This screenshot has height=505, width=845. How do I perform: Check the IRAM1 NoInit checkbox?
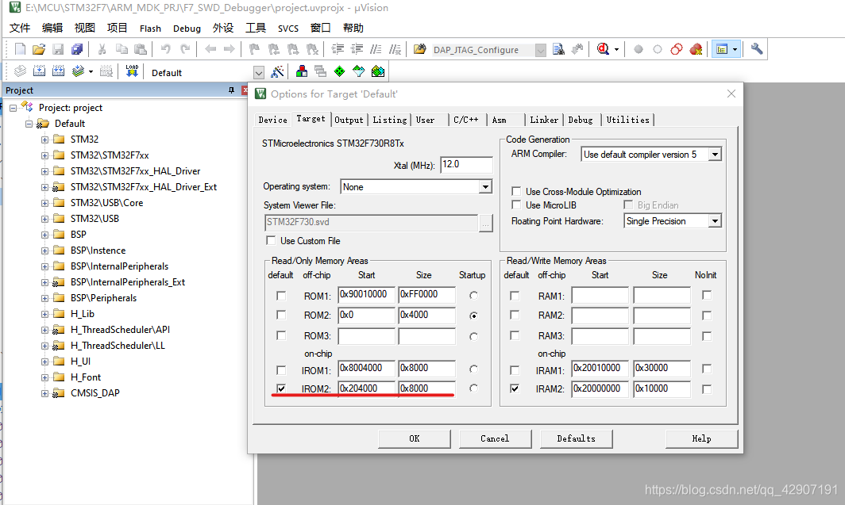[x=707, y=369]
